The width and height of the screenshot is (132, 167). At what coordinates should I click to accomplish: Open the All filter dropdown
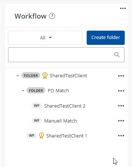click(x=45, y=38)
